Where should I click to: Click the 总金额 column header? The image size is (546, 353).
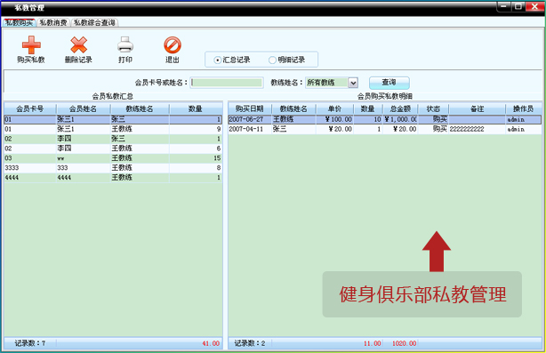point(400,108)
